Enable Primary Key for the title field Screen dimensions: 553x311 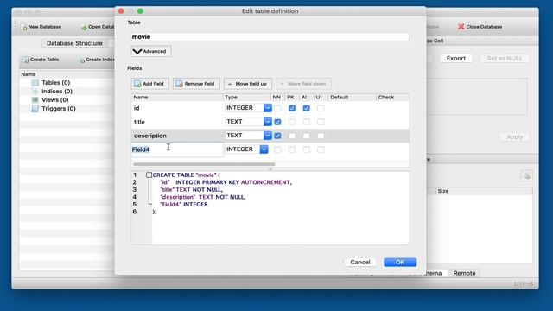click(292, 122)
